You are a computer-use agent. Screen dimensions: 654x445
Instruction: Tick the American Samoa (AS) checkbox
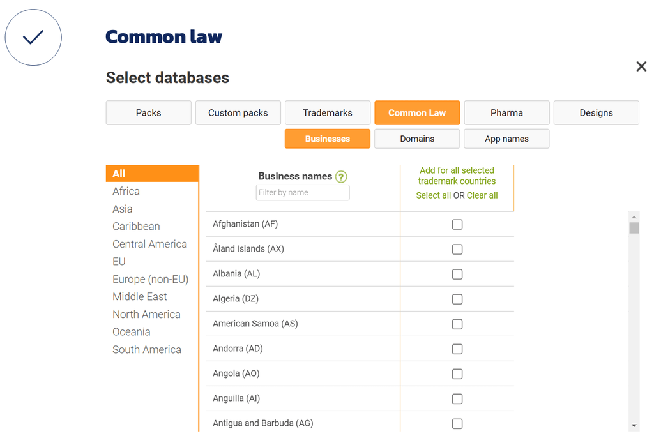(x=457, y=324)
